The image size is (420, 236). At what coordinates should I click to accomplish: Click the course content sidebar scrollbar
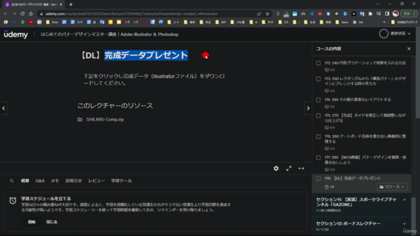click(414, 217)
